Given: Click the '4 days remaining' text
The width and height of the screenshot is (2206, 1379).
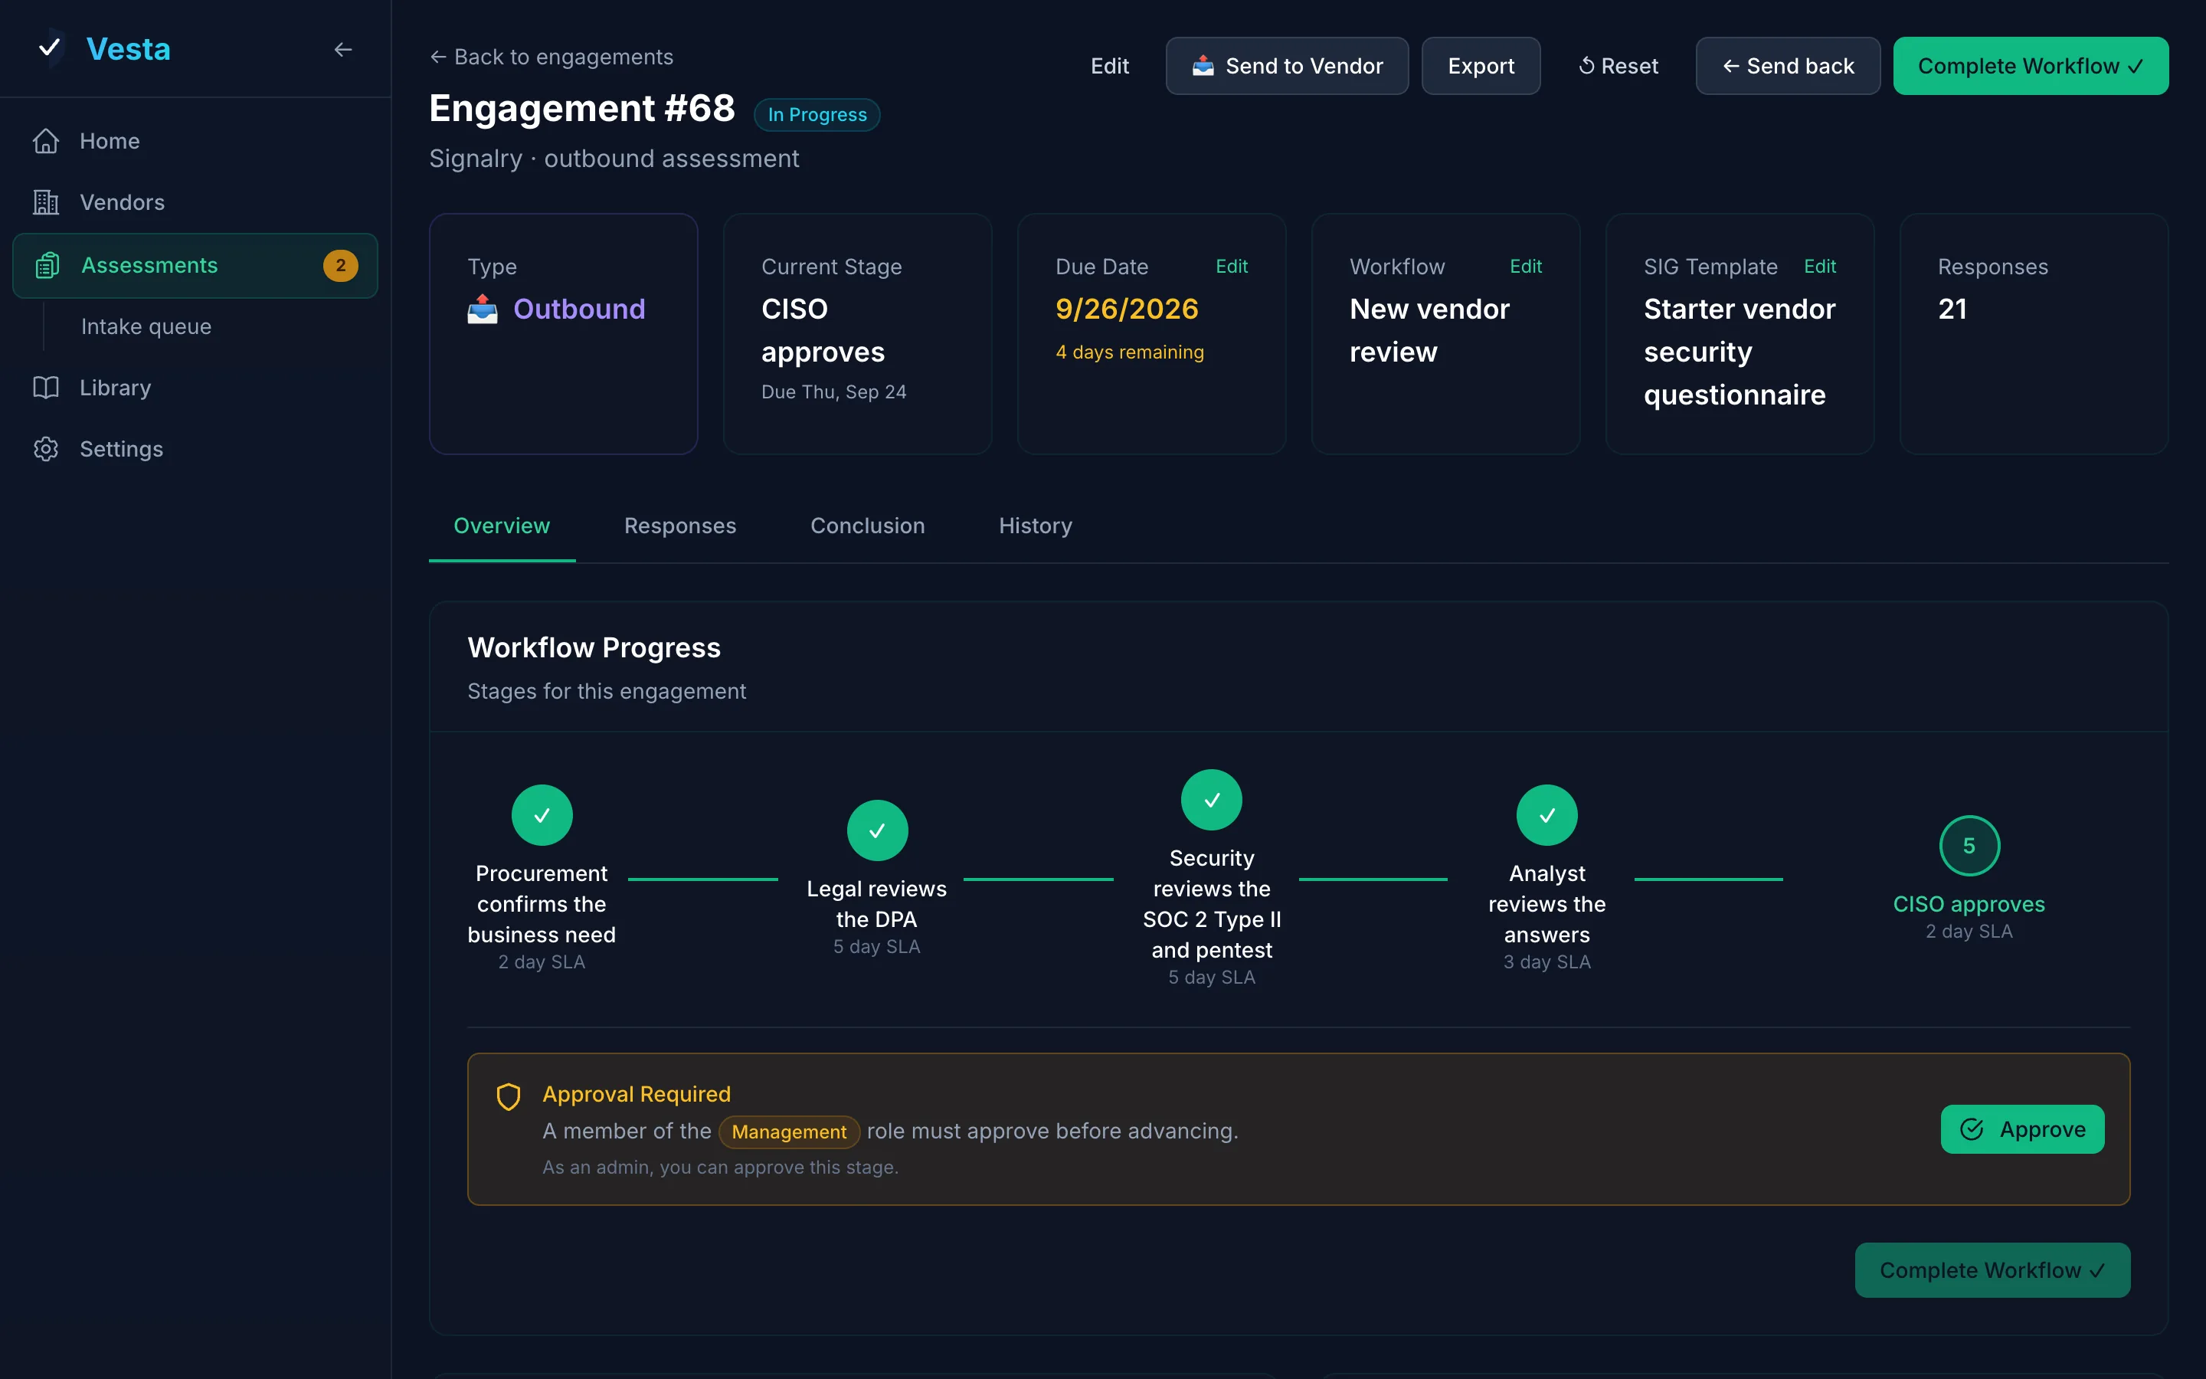Looking at the screenshot, I should tap(1130, 352).
